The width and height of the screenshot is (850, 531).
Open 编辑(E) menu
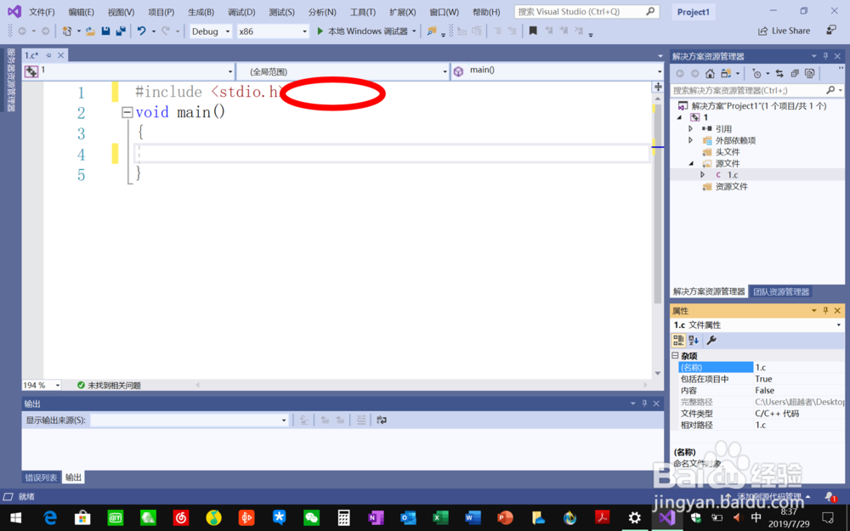coord(82,12)
